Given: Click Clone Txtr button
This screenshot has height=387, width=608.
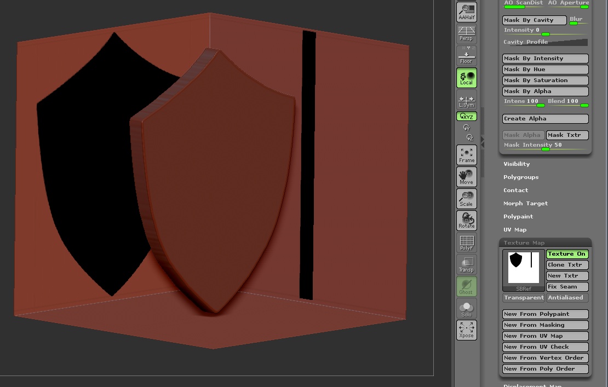Looking at the screenshot, I should coord(567,265).
